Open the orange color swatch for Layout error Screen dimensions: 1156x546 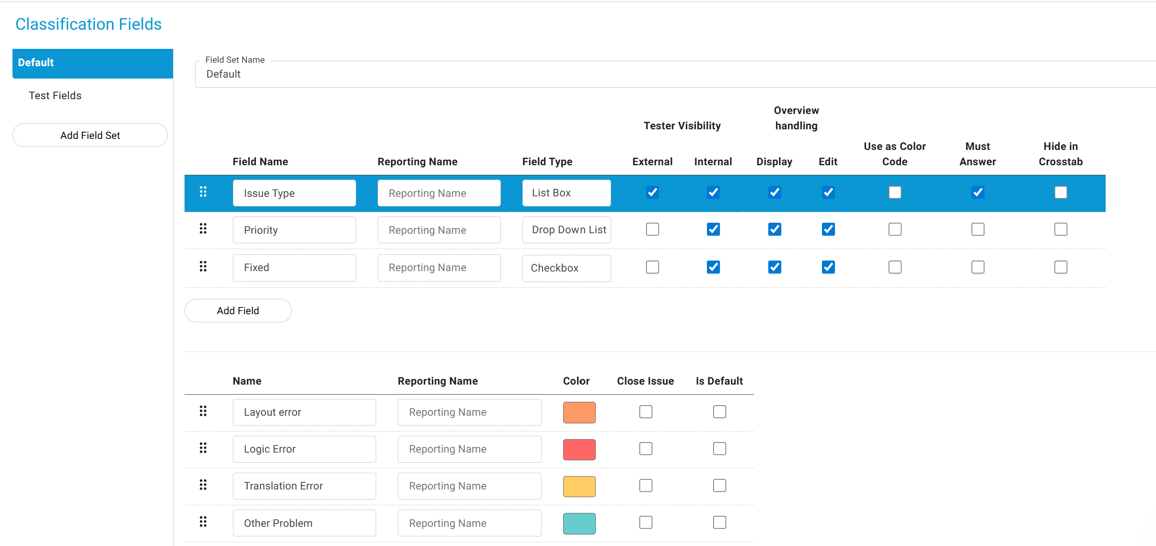pyautogui.click(x=579, y=412)
